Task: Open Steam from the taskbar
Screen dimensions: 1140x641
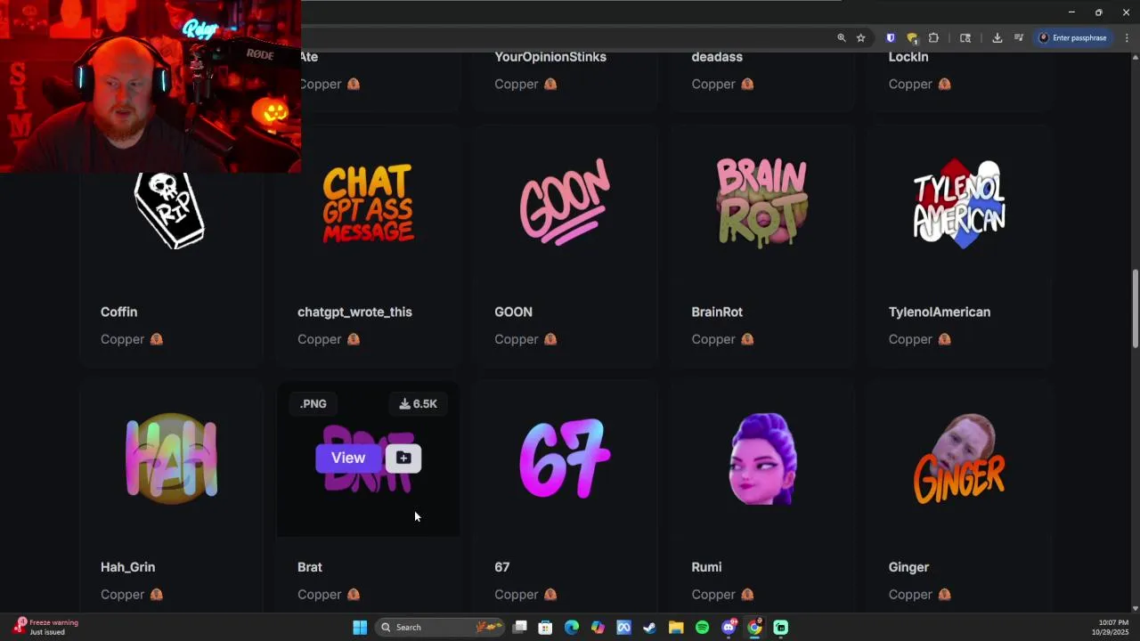Action: click(649, 628)
